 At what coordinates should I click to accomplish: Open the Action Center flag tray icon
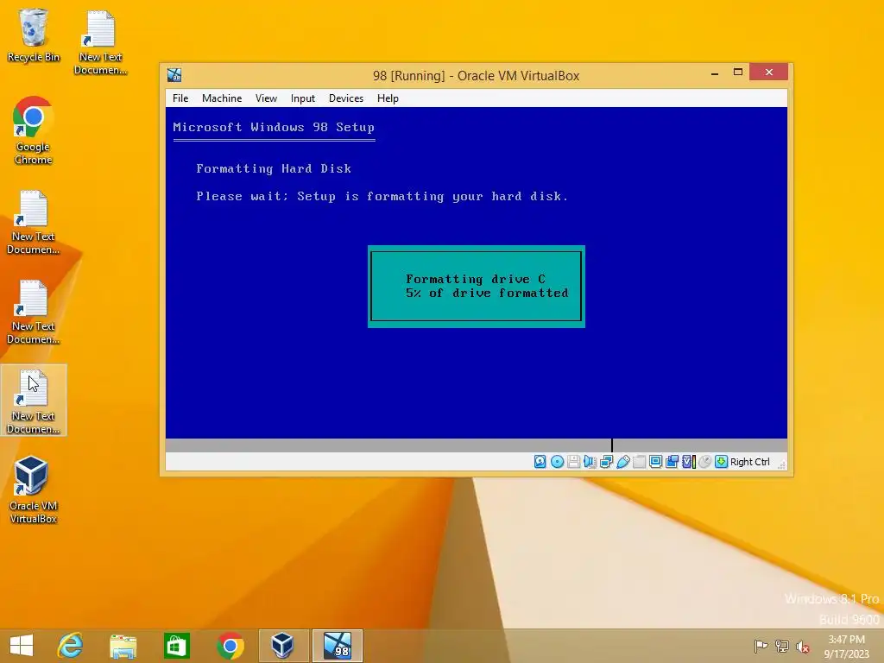pyautogui.click(x=761, y=646)
